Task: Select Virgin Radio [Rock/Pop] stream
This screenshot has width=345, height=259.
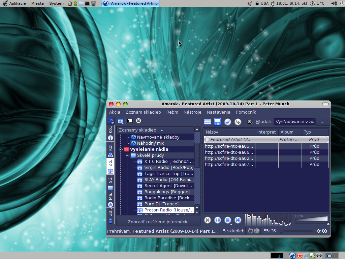Action: coord(166,168)
